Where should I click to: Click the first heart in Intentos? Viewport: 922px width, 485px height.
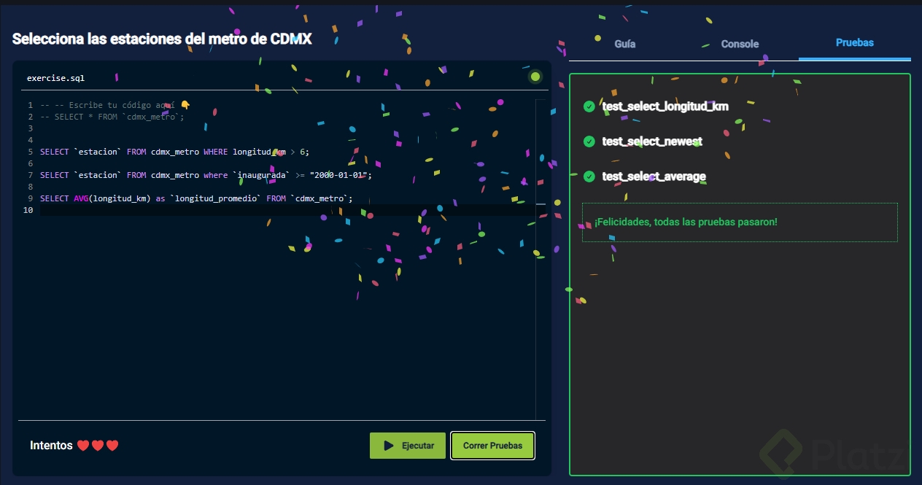coord(83,446)
